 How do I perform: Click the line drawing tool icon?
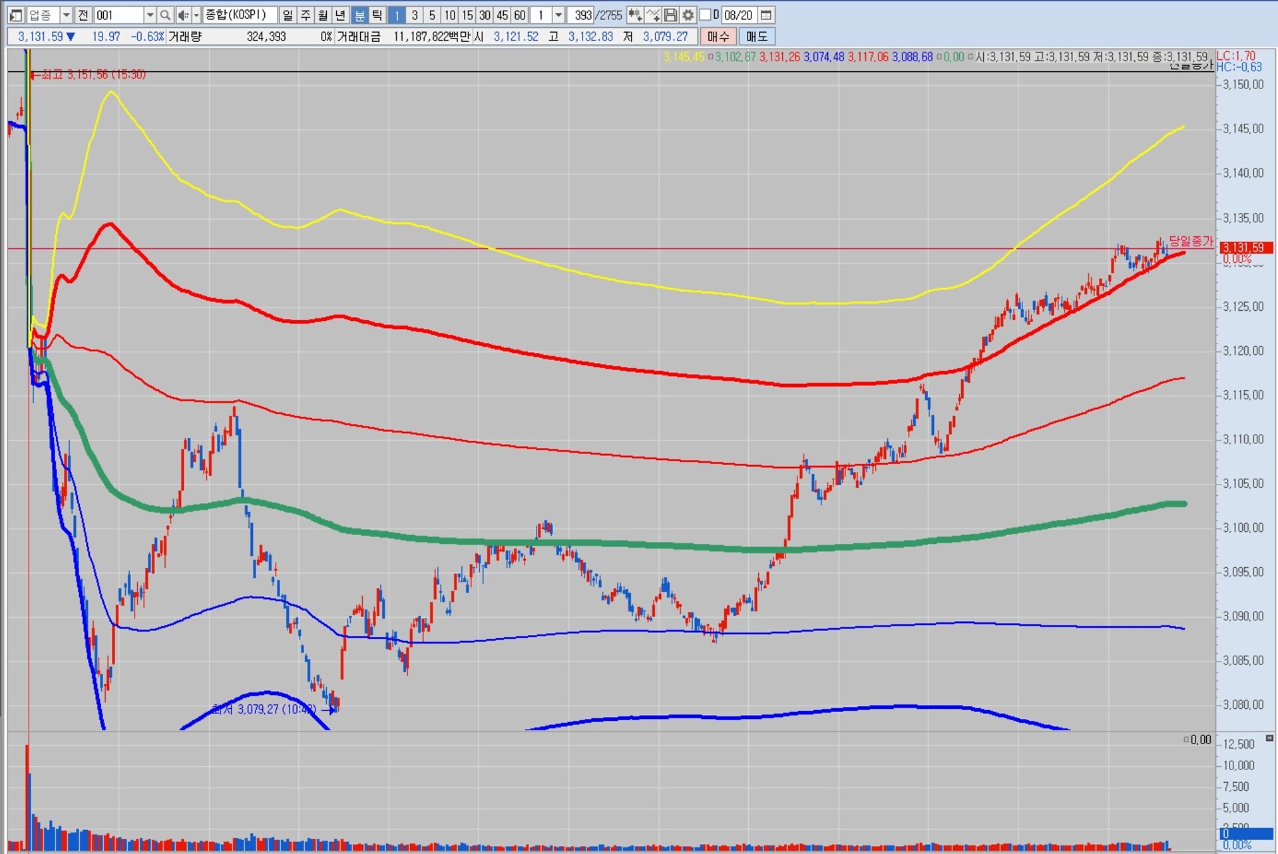(x=653, y=15)
